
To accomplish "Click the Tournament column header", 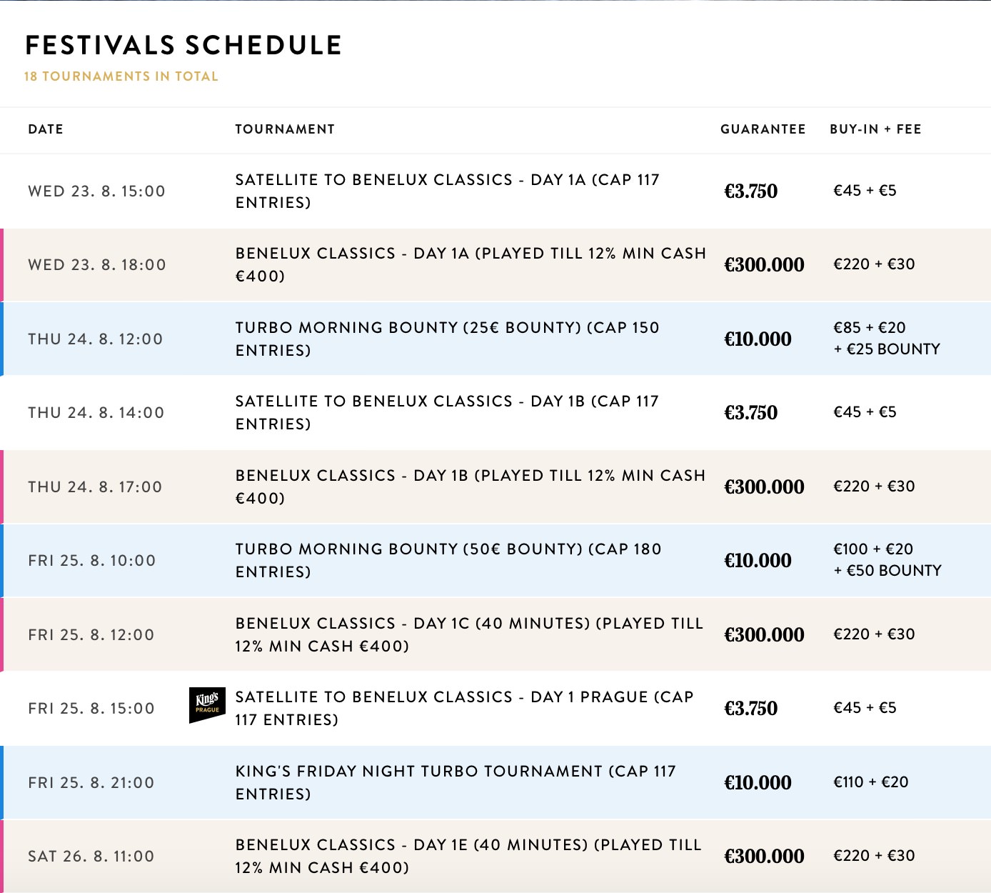I will click(285, 129).
